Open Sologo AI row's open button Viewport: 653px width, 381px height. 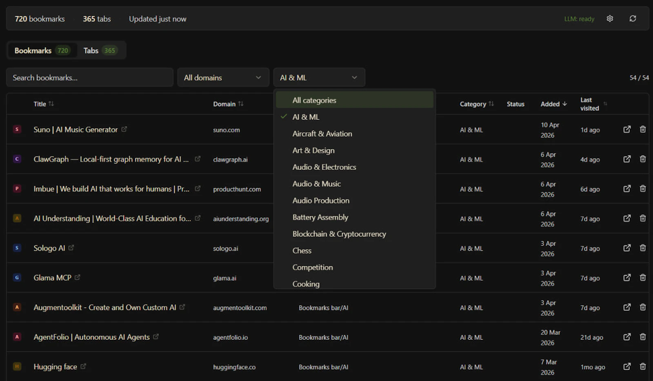(627, 248)
